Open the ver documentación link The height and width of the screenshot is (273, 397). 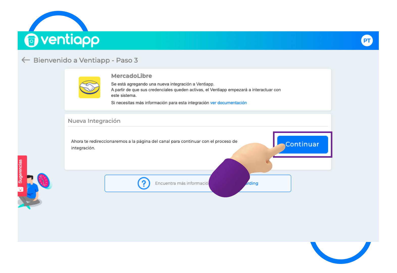coord(229,103)
